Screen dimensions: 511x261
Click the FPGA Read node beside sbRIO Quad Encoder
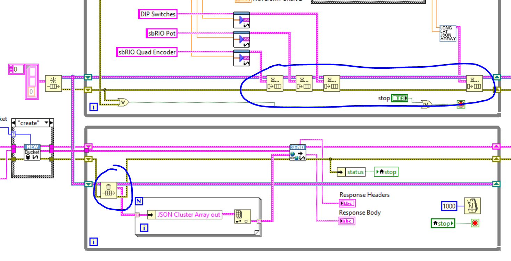pos(242,58)
